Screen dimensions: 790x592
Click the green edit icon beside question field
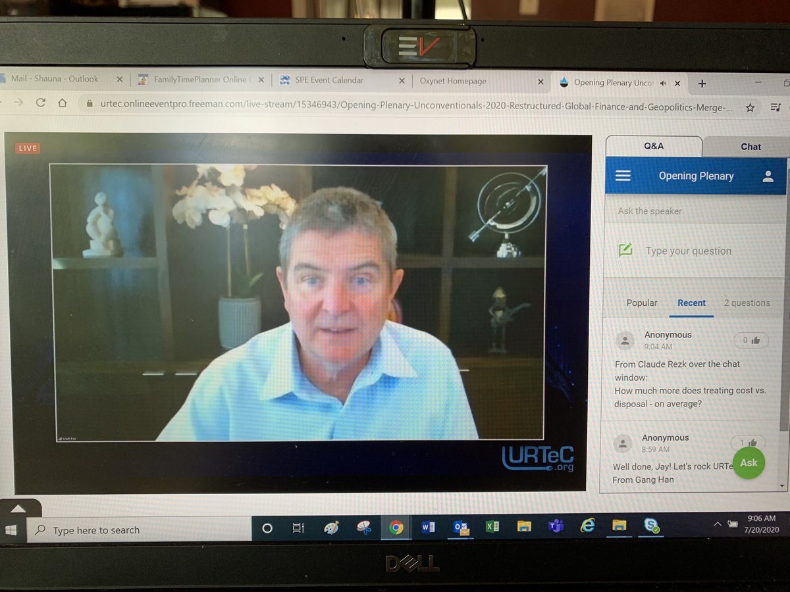[625, 250]
